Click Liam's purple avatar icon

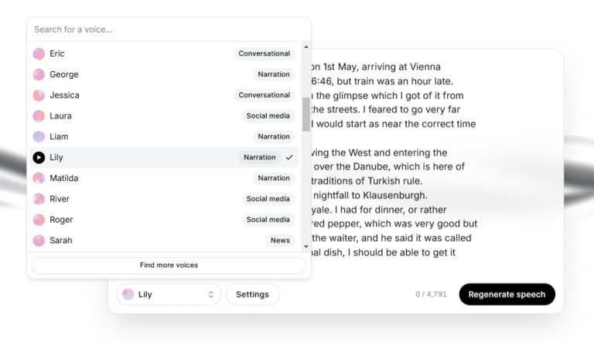point(39,136)
